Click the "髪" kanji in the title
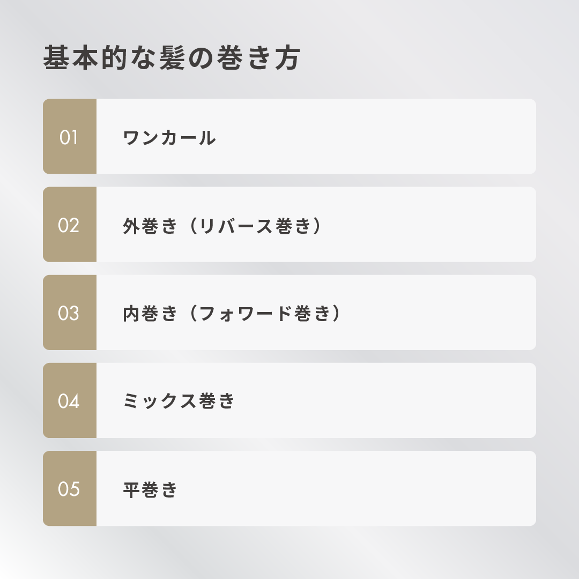Screen dimensions: 579x579 click(172, 58)
